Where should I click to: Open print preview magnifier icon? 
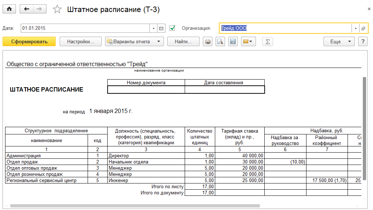tap(220, 42)
